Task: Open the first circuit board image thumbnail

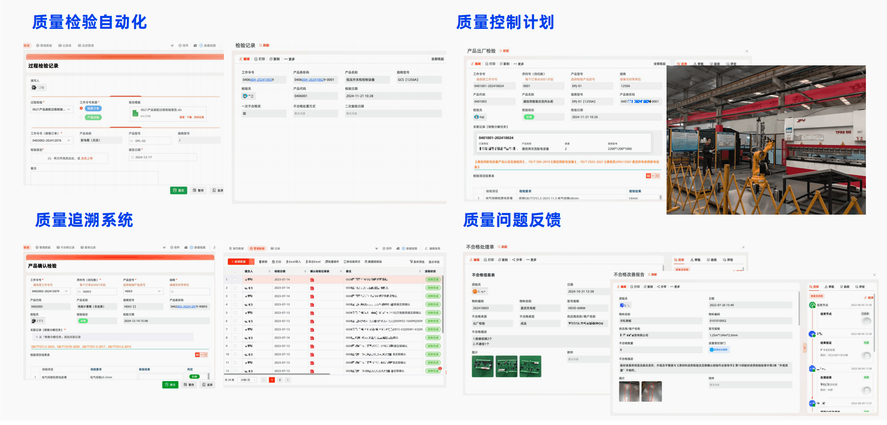Action: [x=482, y=366]
